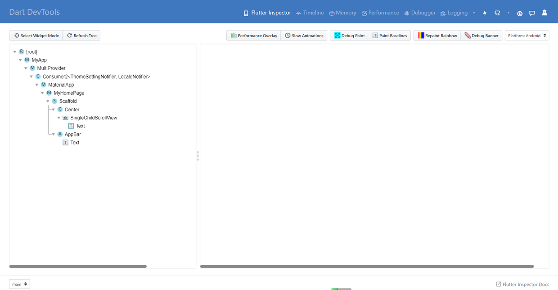Switch to the Timeline tab
The height and width of the screenshot is (290, 558).
(310, 13)
